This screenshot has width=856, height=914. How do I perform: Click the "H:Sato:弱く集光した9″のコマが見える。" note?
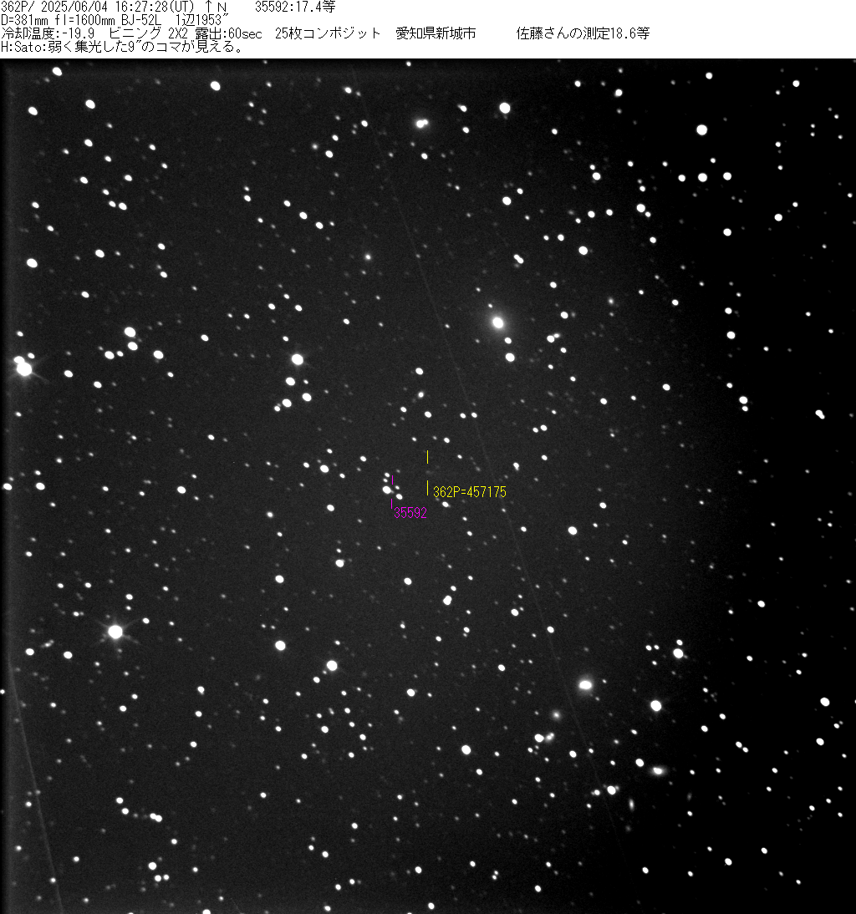122,48
